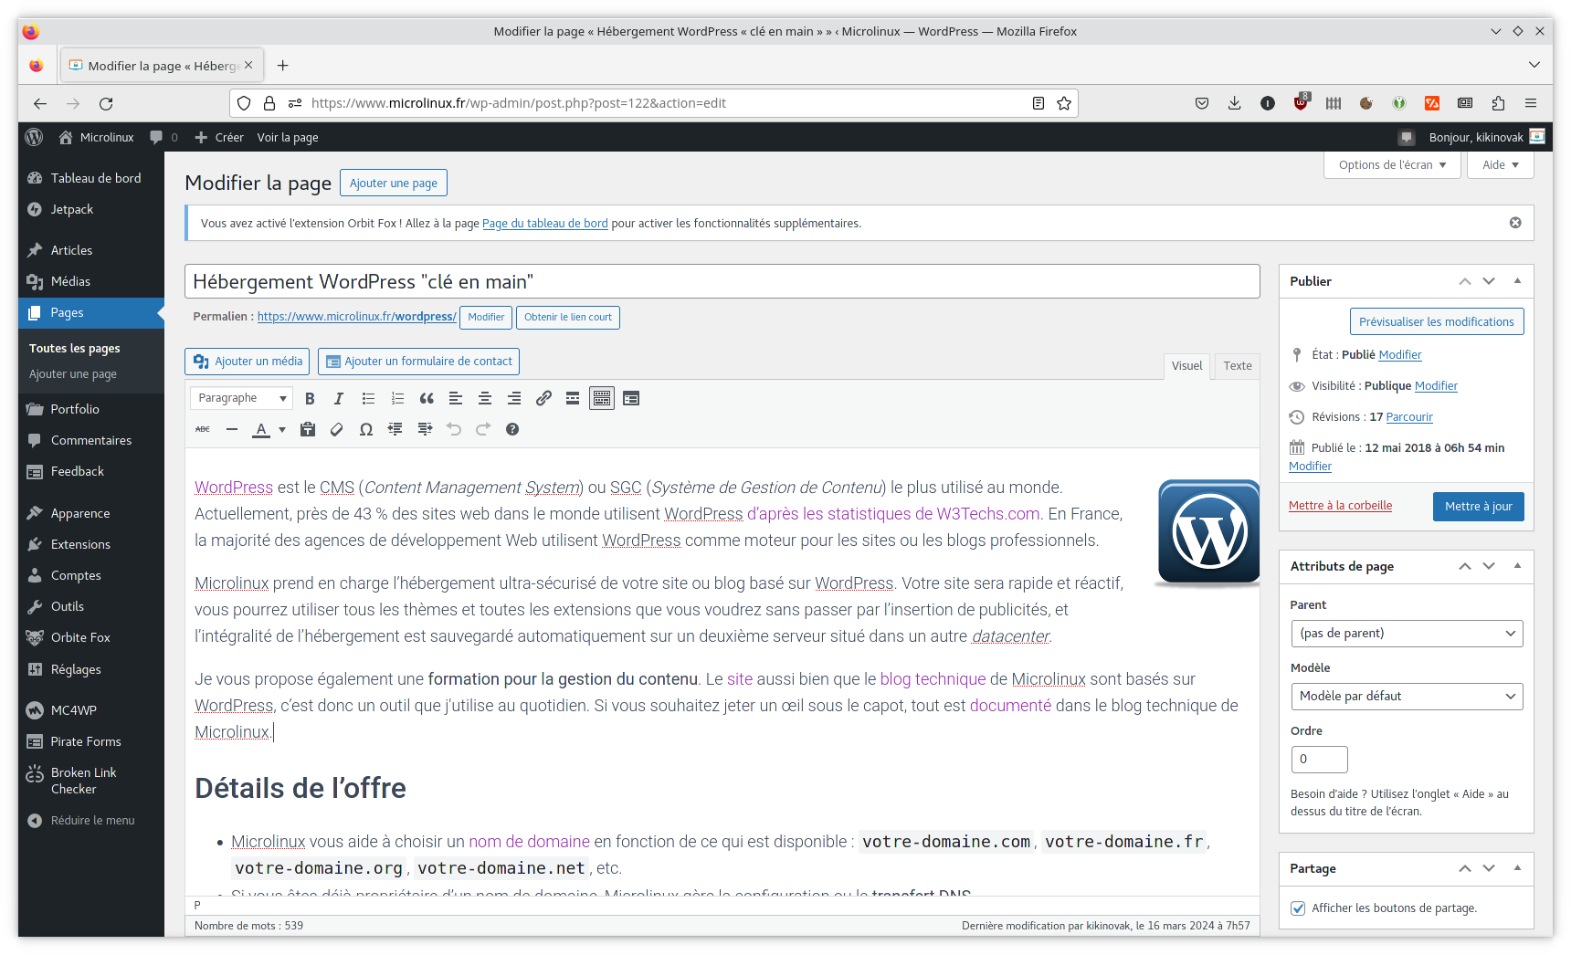Screen dimensions: 1571x955
Task: Click the clear formatting eraser icon
Action: point(337,429)
